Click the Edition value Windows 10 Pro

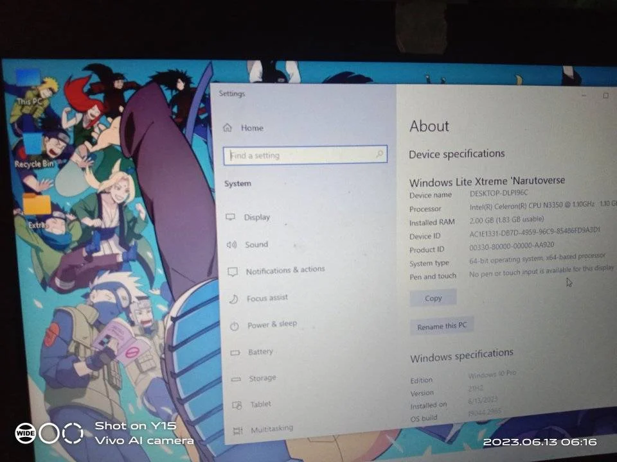click(492, 374)
